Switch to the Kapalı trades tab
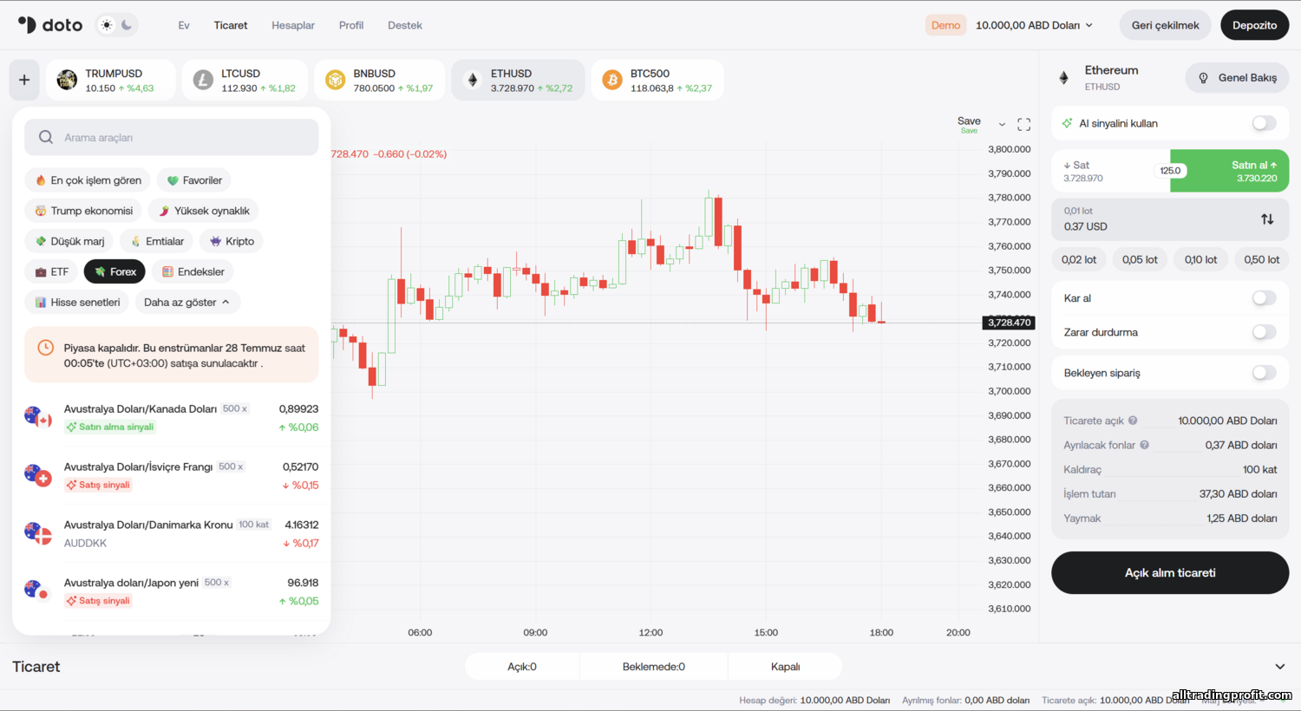1301x711 pixels. pyautogui.click(x=785, y=667)
